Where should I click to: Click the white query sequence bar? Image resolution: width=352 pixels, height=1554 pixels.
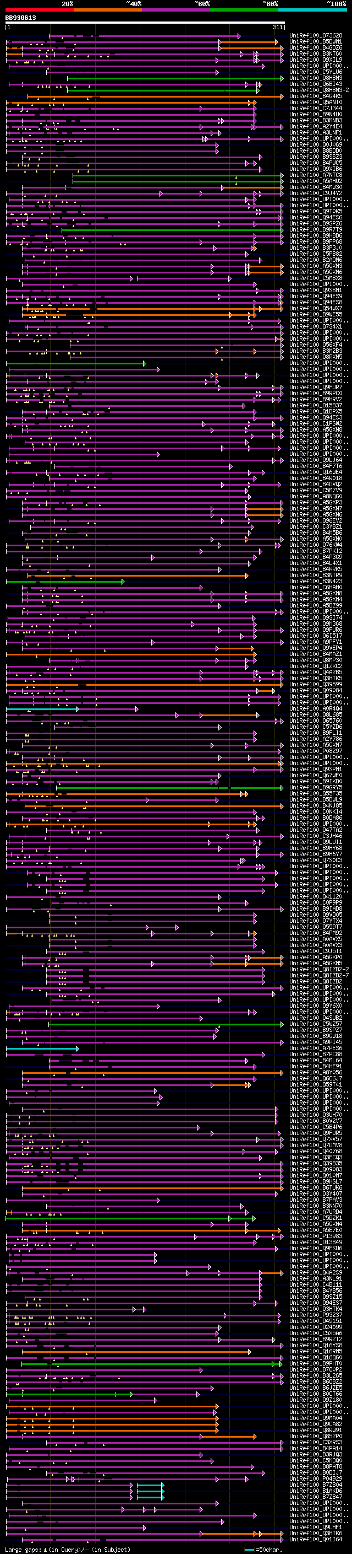coord(145,23)
